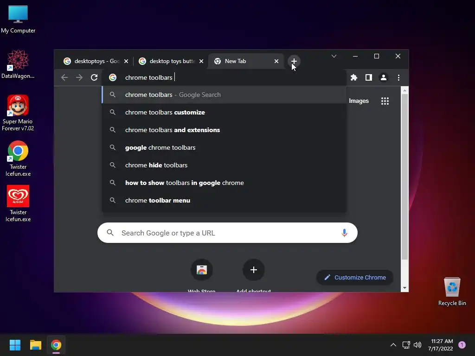Open the Web Store shortcut
475x356 pixels.
[x=202, y=270]
